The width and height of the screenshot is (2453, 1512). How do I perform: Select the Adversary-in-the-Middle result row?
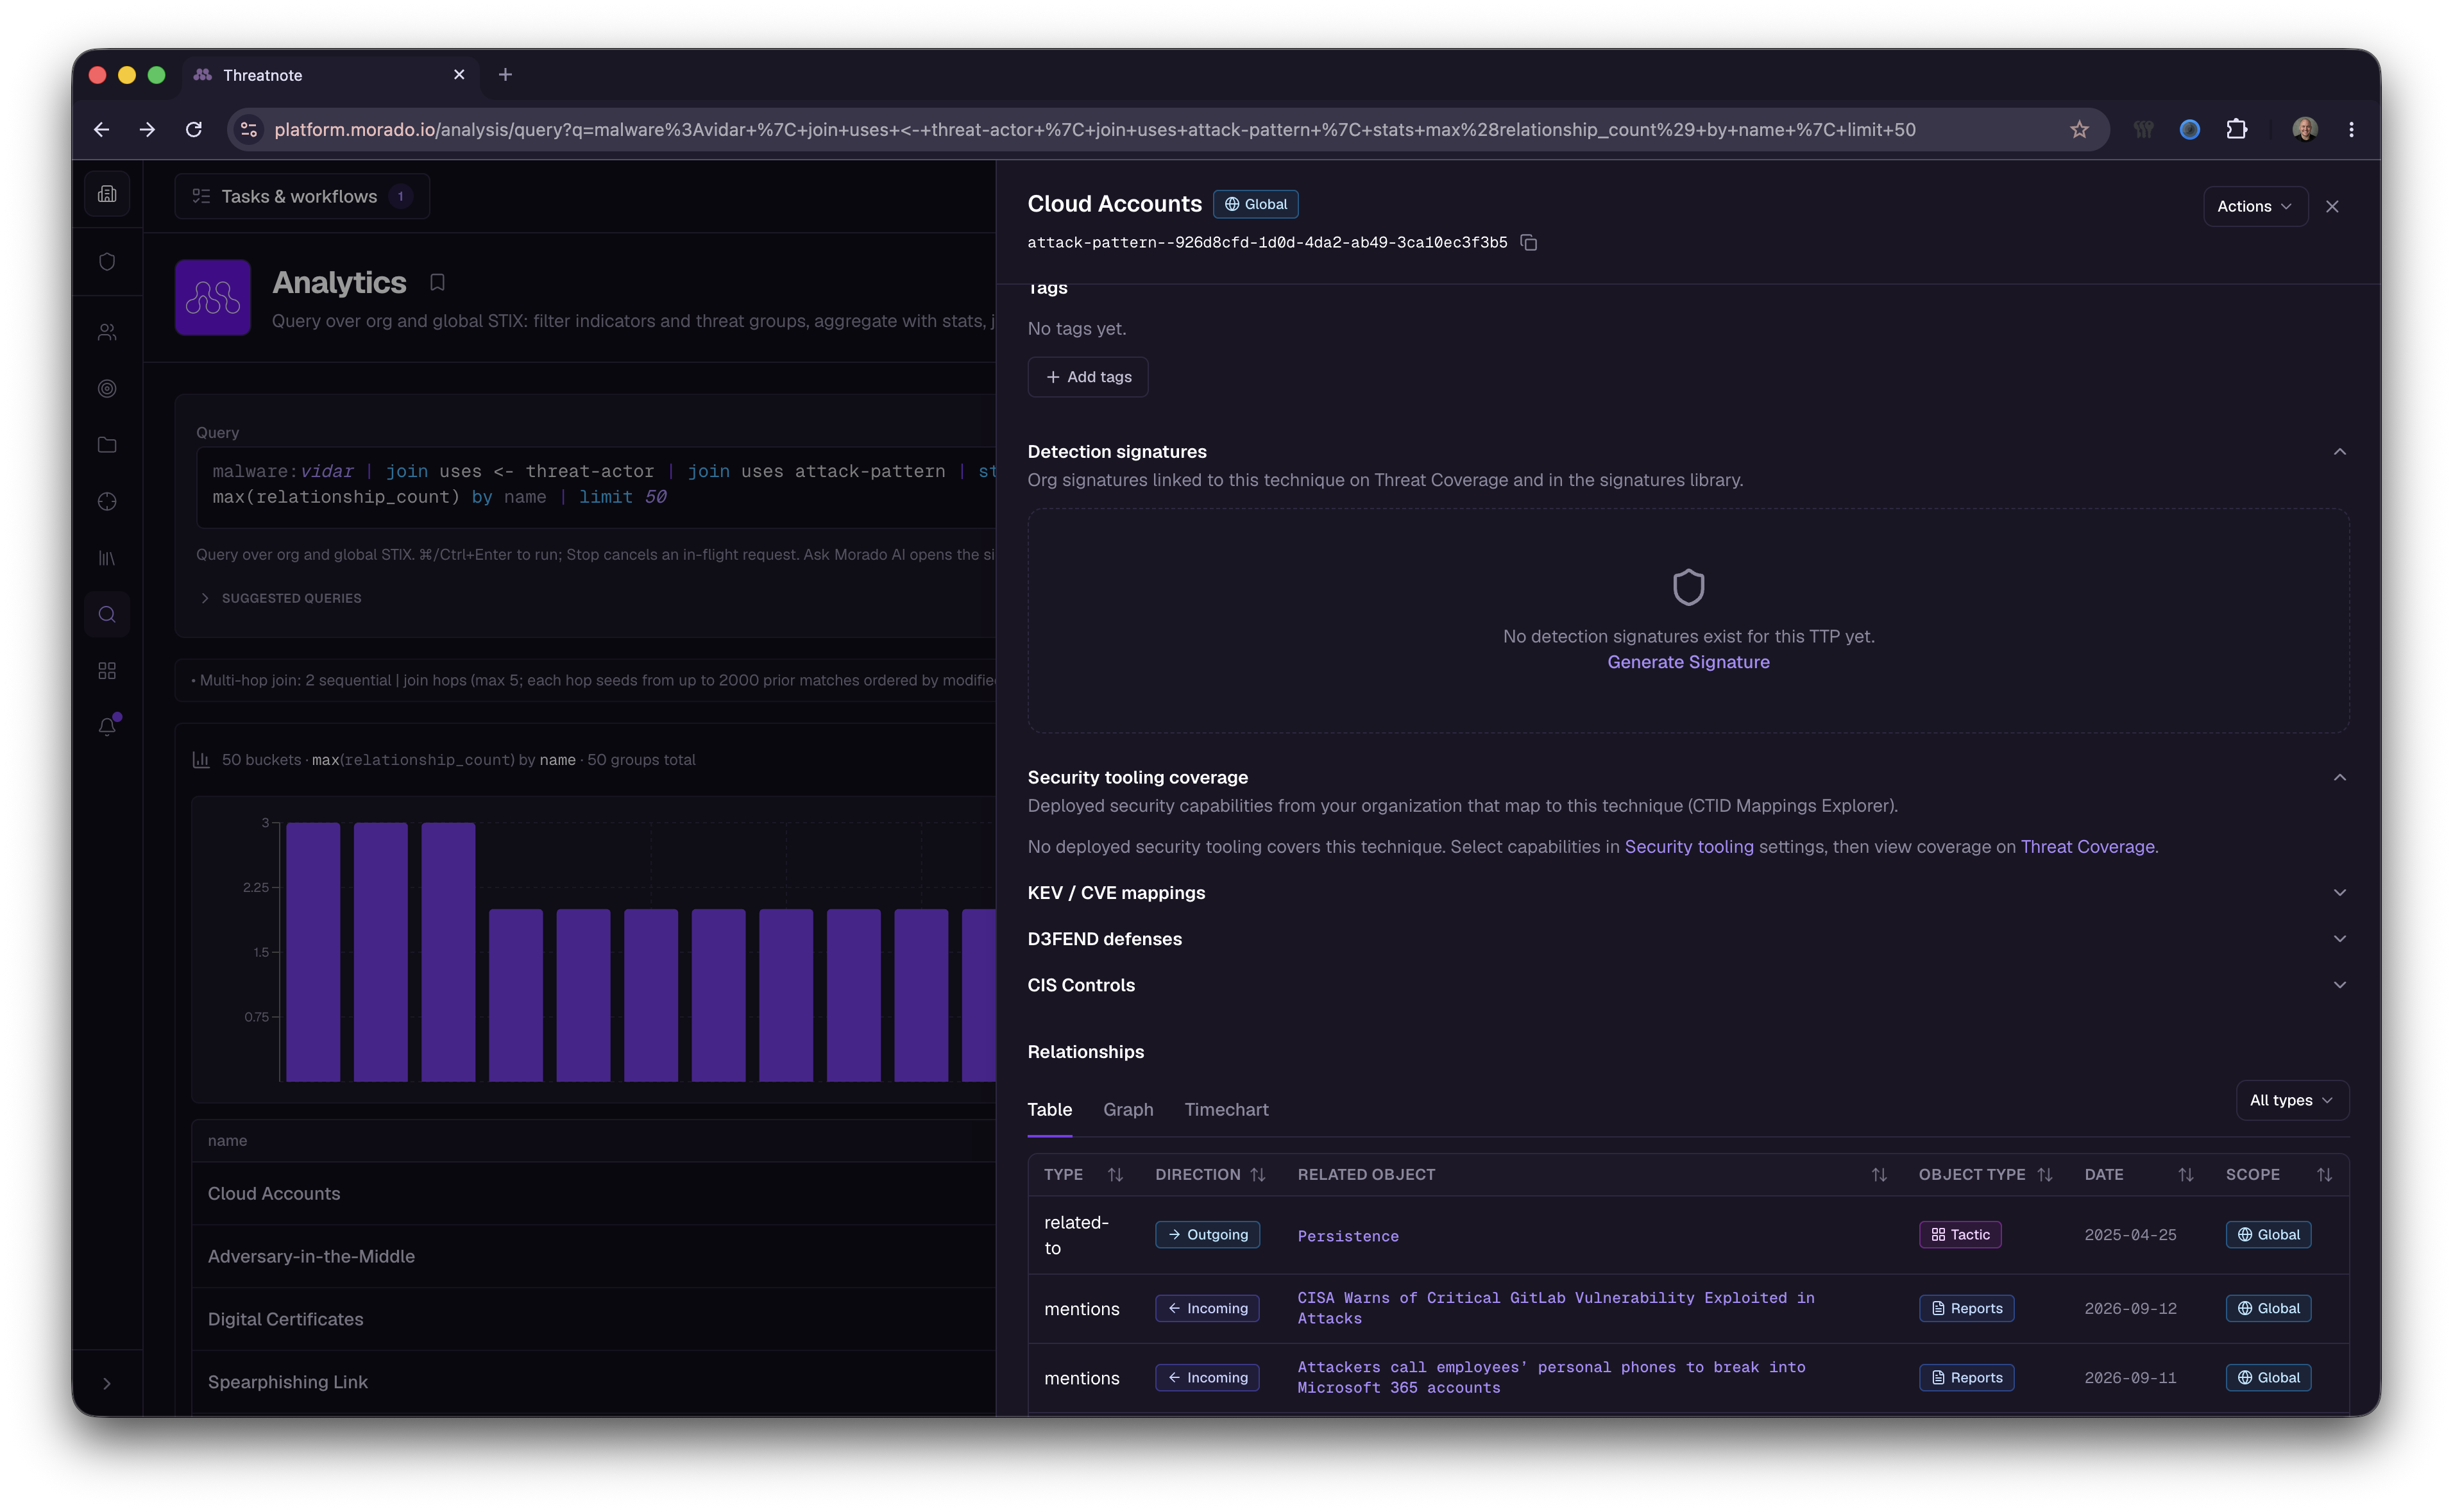click(593, 1256)
